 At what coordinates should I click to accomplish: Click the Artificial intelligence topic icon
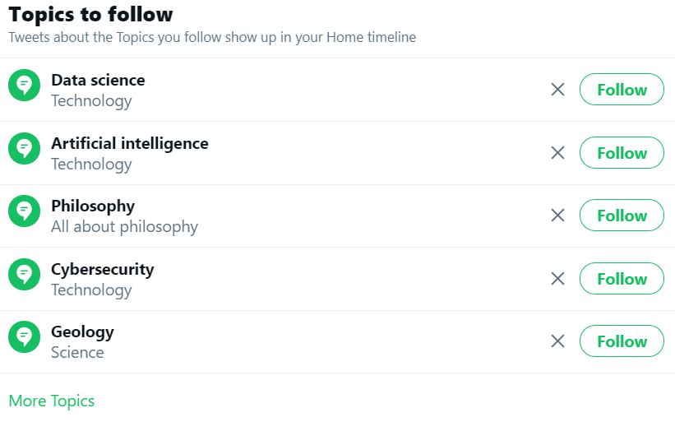click(x=25, y=148)
